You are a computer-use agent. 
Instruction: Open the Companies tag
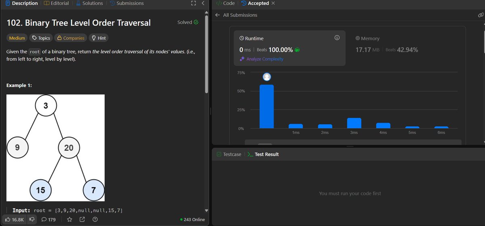coord(71,38)
